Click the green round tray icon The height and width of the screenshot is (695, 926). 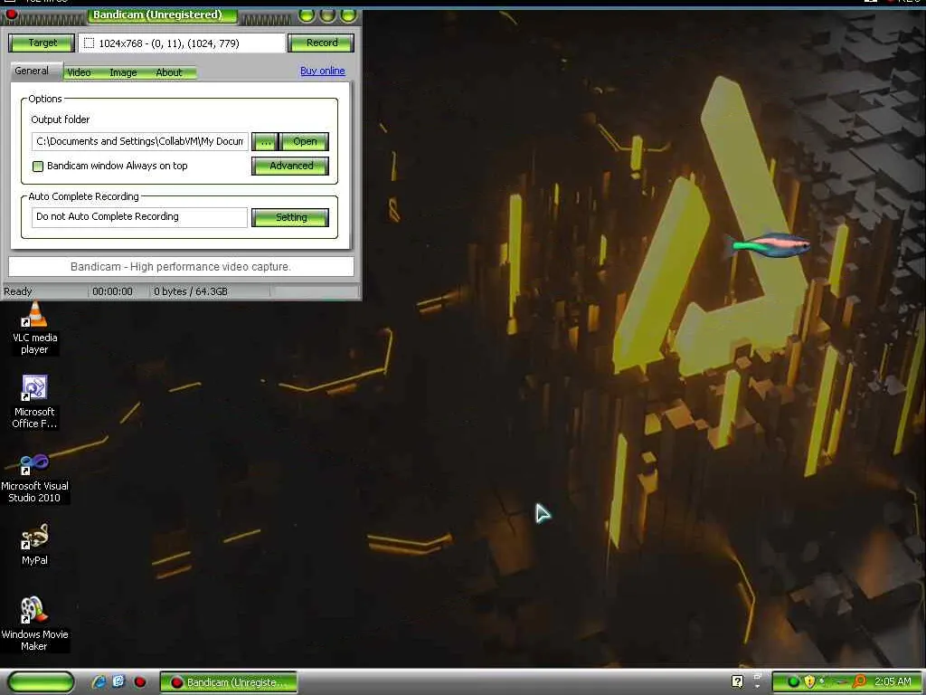coord(793,682)
